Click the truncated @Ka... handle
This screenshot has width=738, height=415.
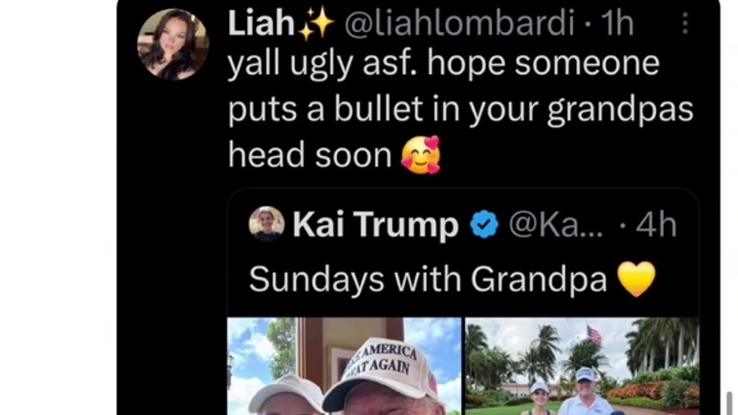(556, 225)
